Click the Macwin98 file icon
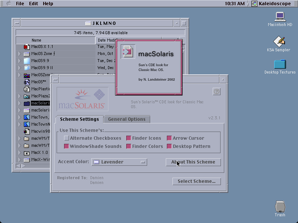Screen dimensions: 298x223 pos(27,131)
